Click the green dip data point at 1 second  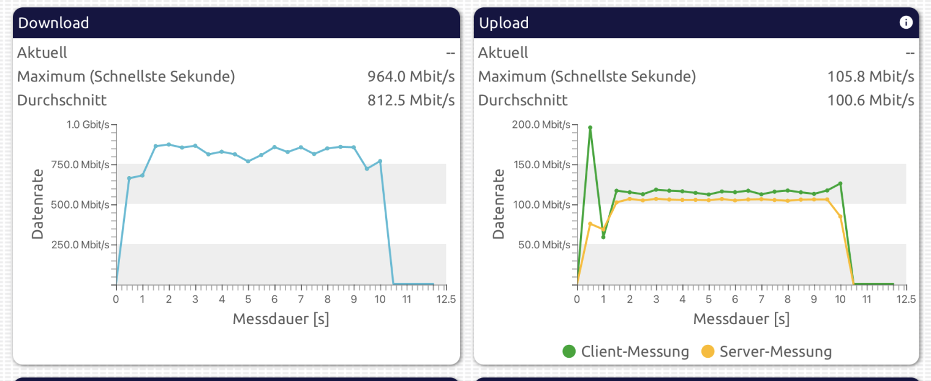tap(603, 237)
